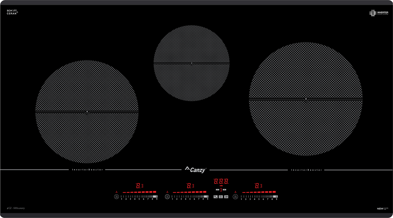Click the small center cooking zone circle
Screen dimensions: 393x218
pyautogui.click(x=191, y=63)
